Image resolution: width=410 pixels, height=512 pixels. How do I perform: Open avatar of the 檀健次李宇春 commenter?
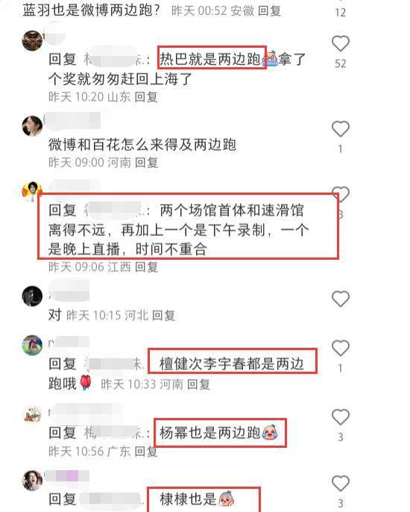point(32,345)
